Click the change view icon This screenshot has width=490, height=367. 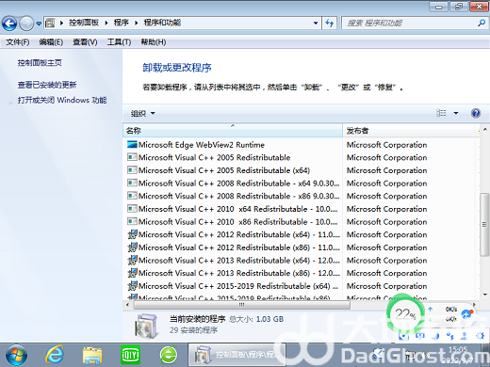441,113
